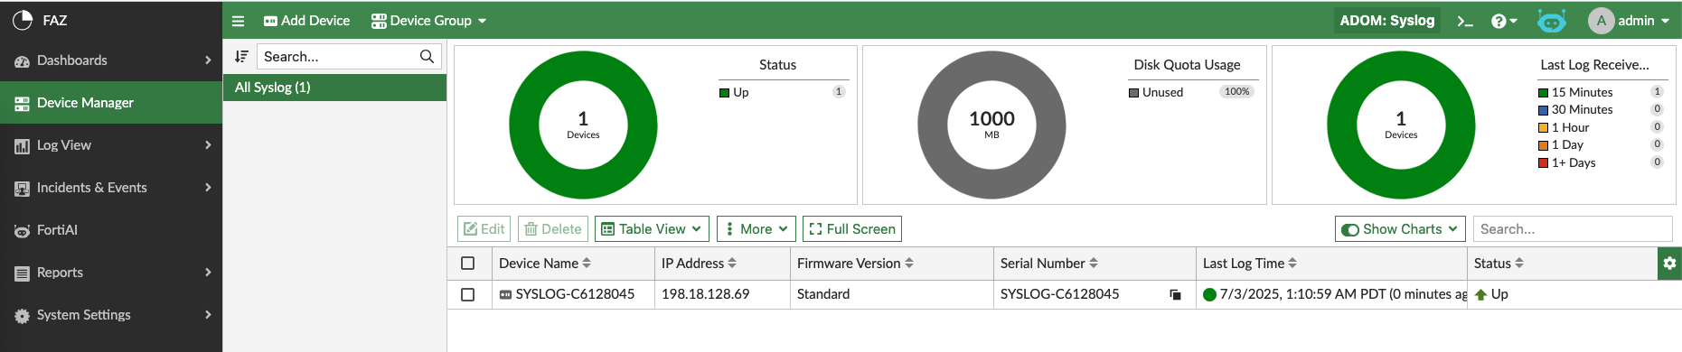Image resolution: width=1682 pixels, height=352 pixels.
Task: Click orange 1 Day legend swatch
Action: [1543, 145]
